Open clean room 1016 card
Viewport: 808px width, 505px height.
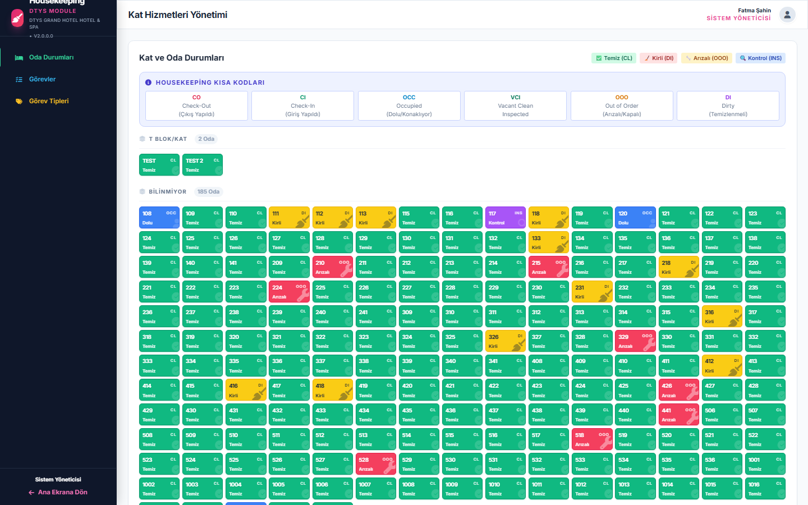(765, 489)
